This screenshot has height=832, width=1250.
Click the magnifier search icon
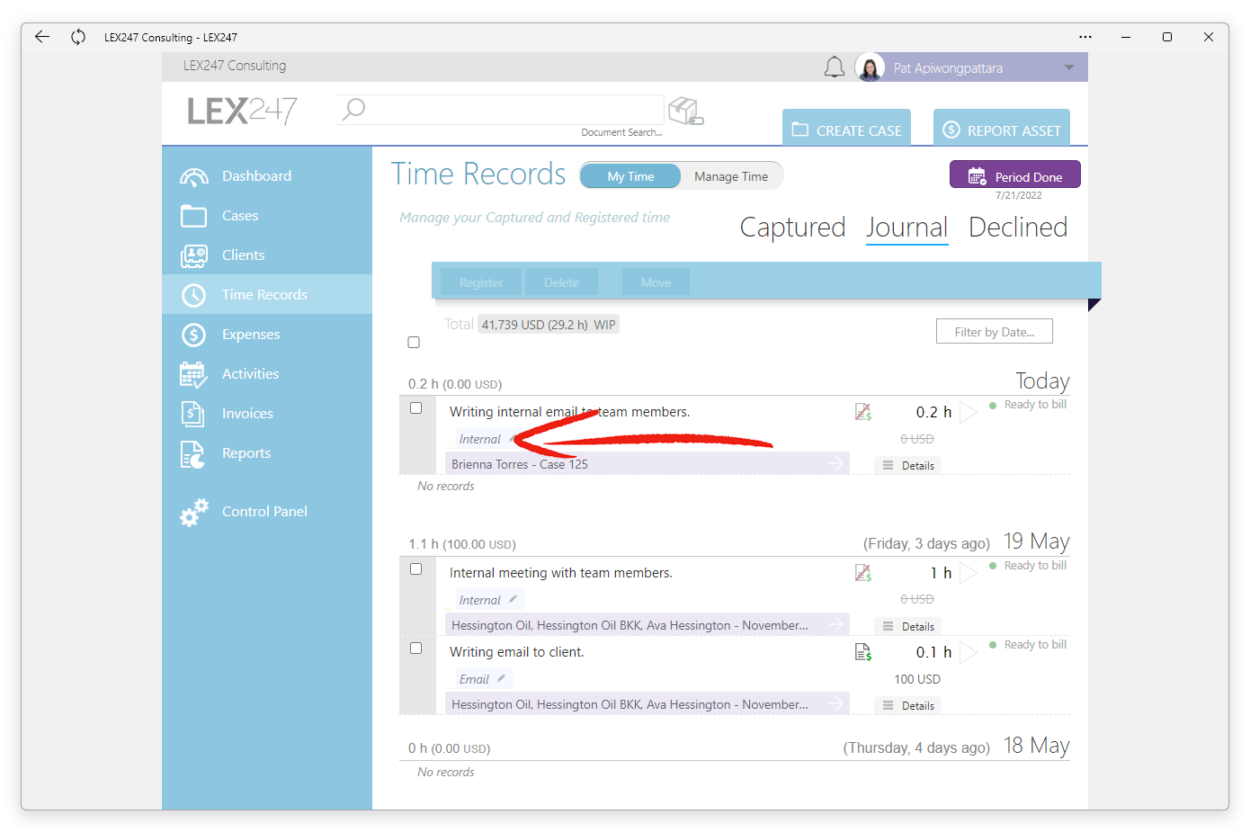[x=353, y=109]
